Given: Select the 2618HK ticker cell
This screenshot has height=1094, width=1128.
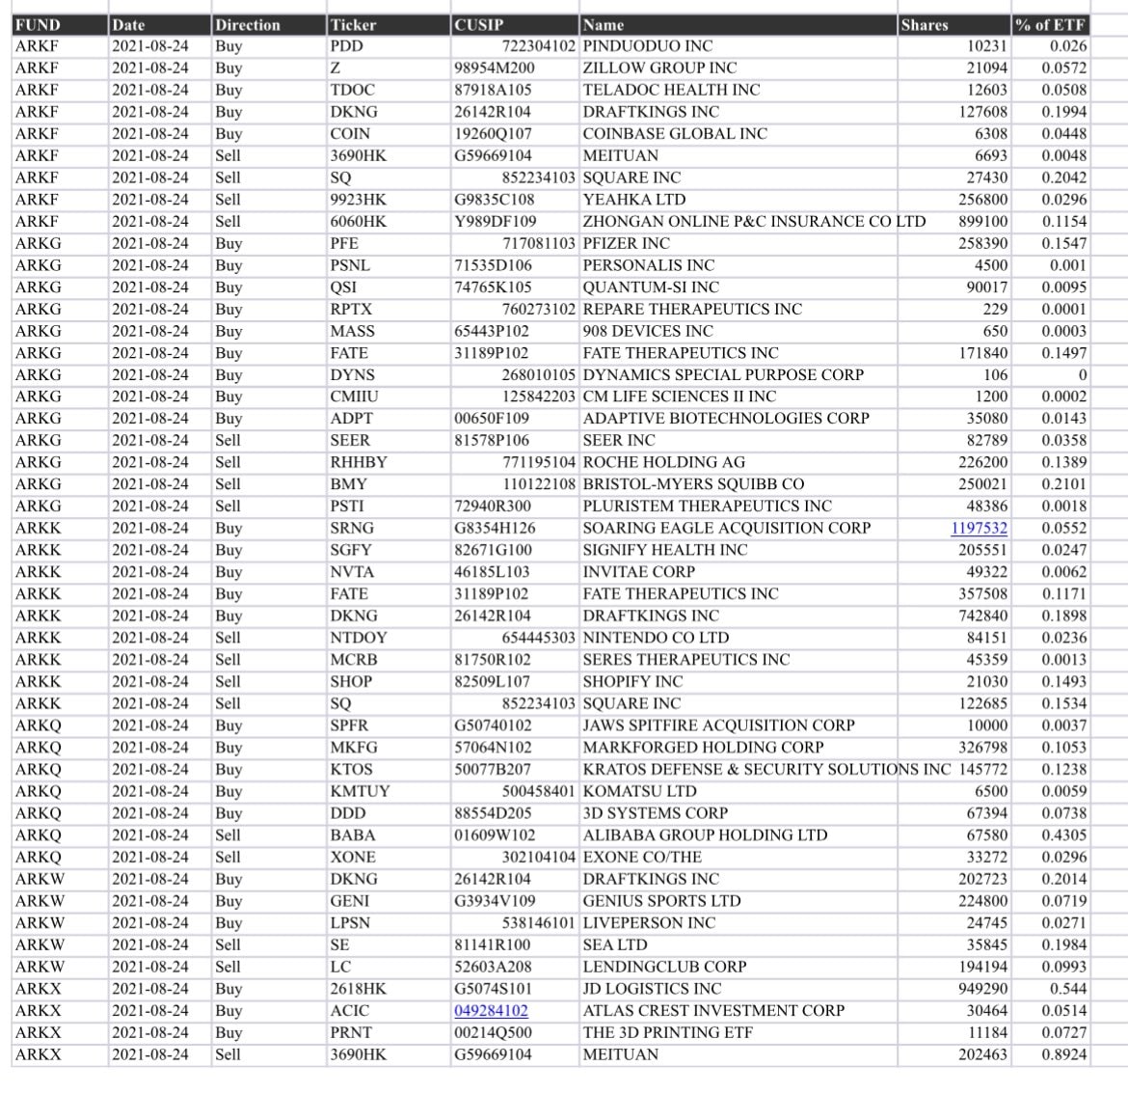Looking at the screenshot, I should pos(389,989).
